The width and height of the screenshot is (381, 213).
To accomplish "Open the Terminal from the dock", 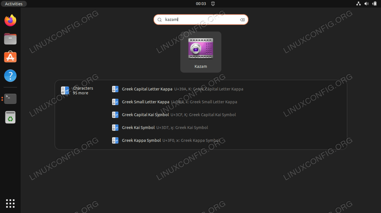I will pos(10,99).
